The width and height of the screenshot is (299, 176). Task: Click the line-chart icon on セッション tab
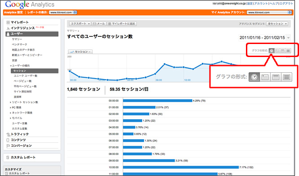click(x=72, y=52)
